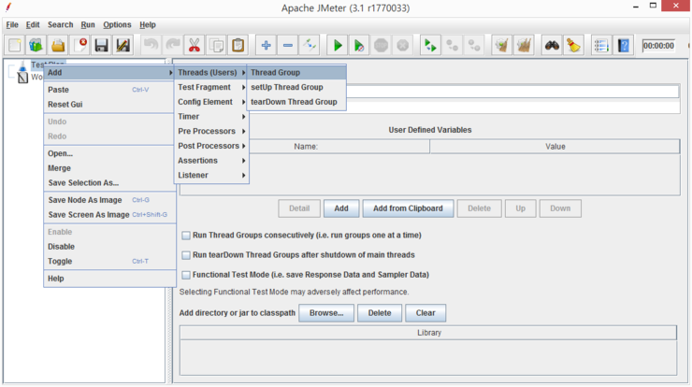The width and height of the screenshot is (692, 387).
Task: Click the Clear All results icon
Action: click(524, 46)
